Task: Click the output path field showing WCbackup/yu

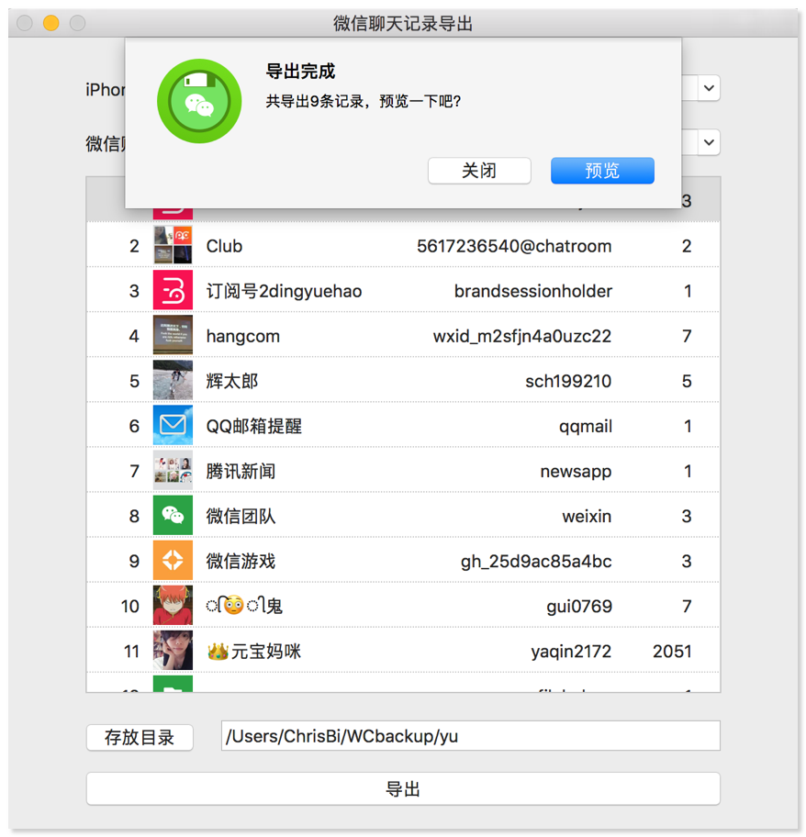Action: pos(470,735)
